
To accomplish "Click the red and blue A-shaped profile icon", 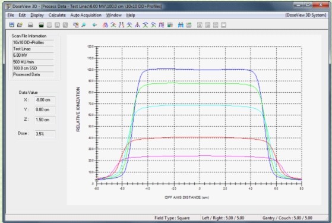I will tap(137, 25).
